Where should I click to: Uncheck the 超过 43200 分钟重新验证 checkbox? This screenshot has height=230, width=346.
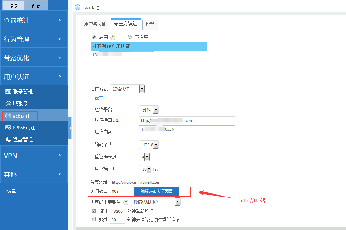click(93, 211)
